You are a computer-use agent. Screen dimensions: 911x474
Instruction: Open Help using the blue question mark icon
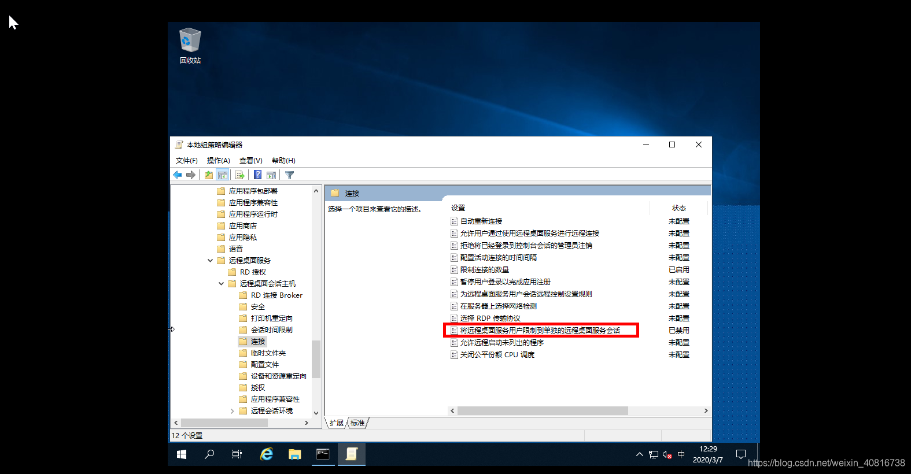257,175
